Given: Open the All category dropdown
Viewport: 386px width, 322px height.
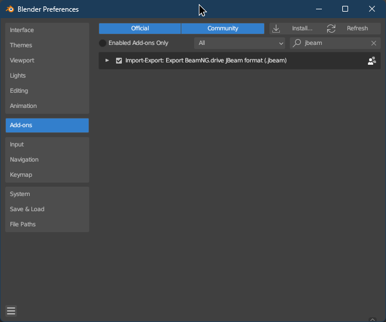Looking at the screenshot, I should (240, 43).
